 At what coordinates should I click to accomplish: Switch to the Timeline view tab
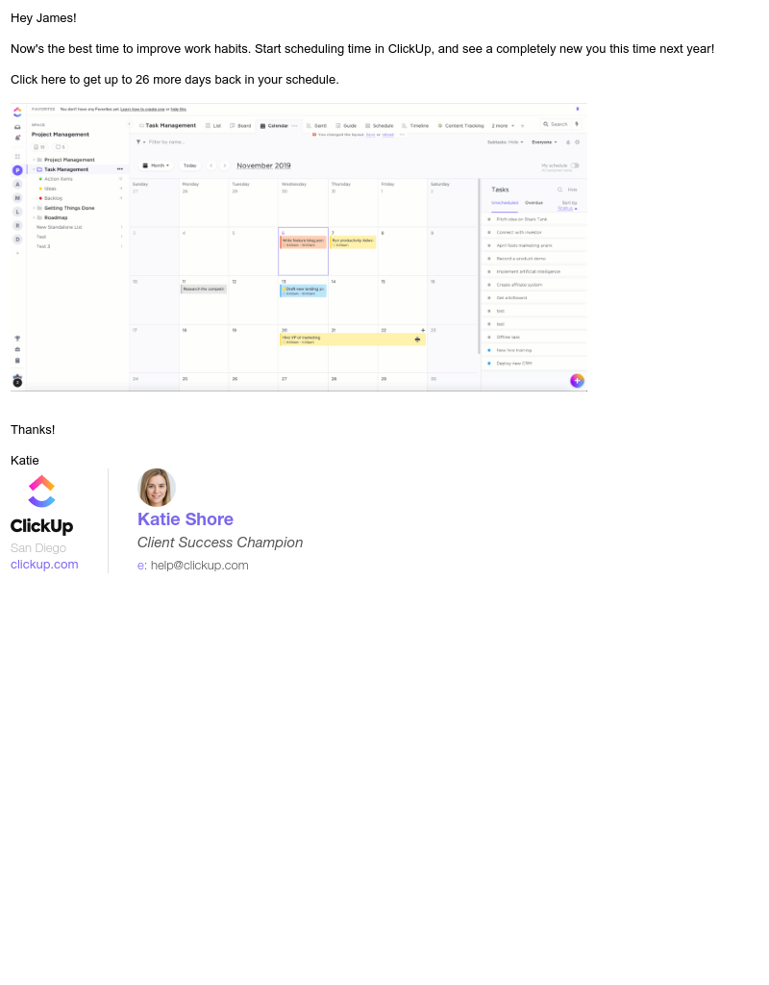415,126
